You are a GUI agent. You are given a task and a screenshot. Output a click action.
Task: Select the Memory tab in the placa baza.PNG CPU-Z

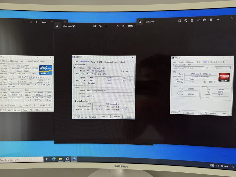(94, 62)
